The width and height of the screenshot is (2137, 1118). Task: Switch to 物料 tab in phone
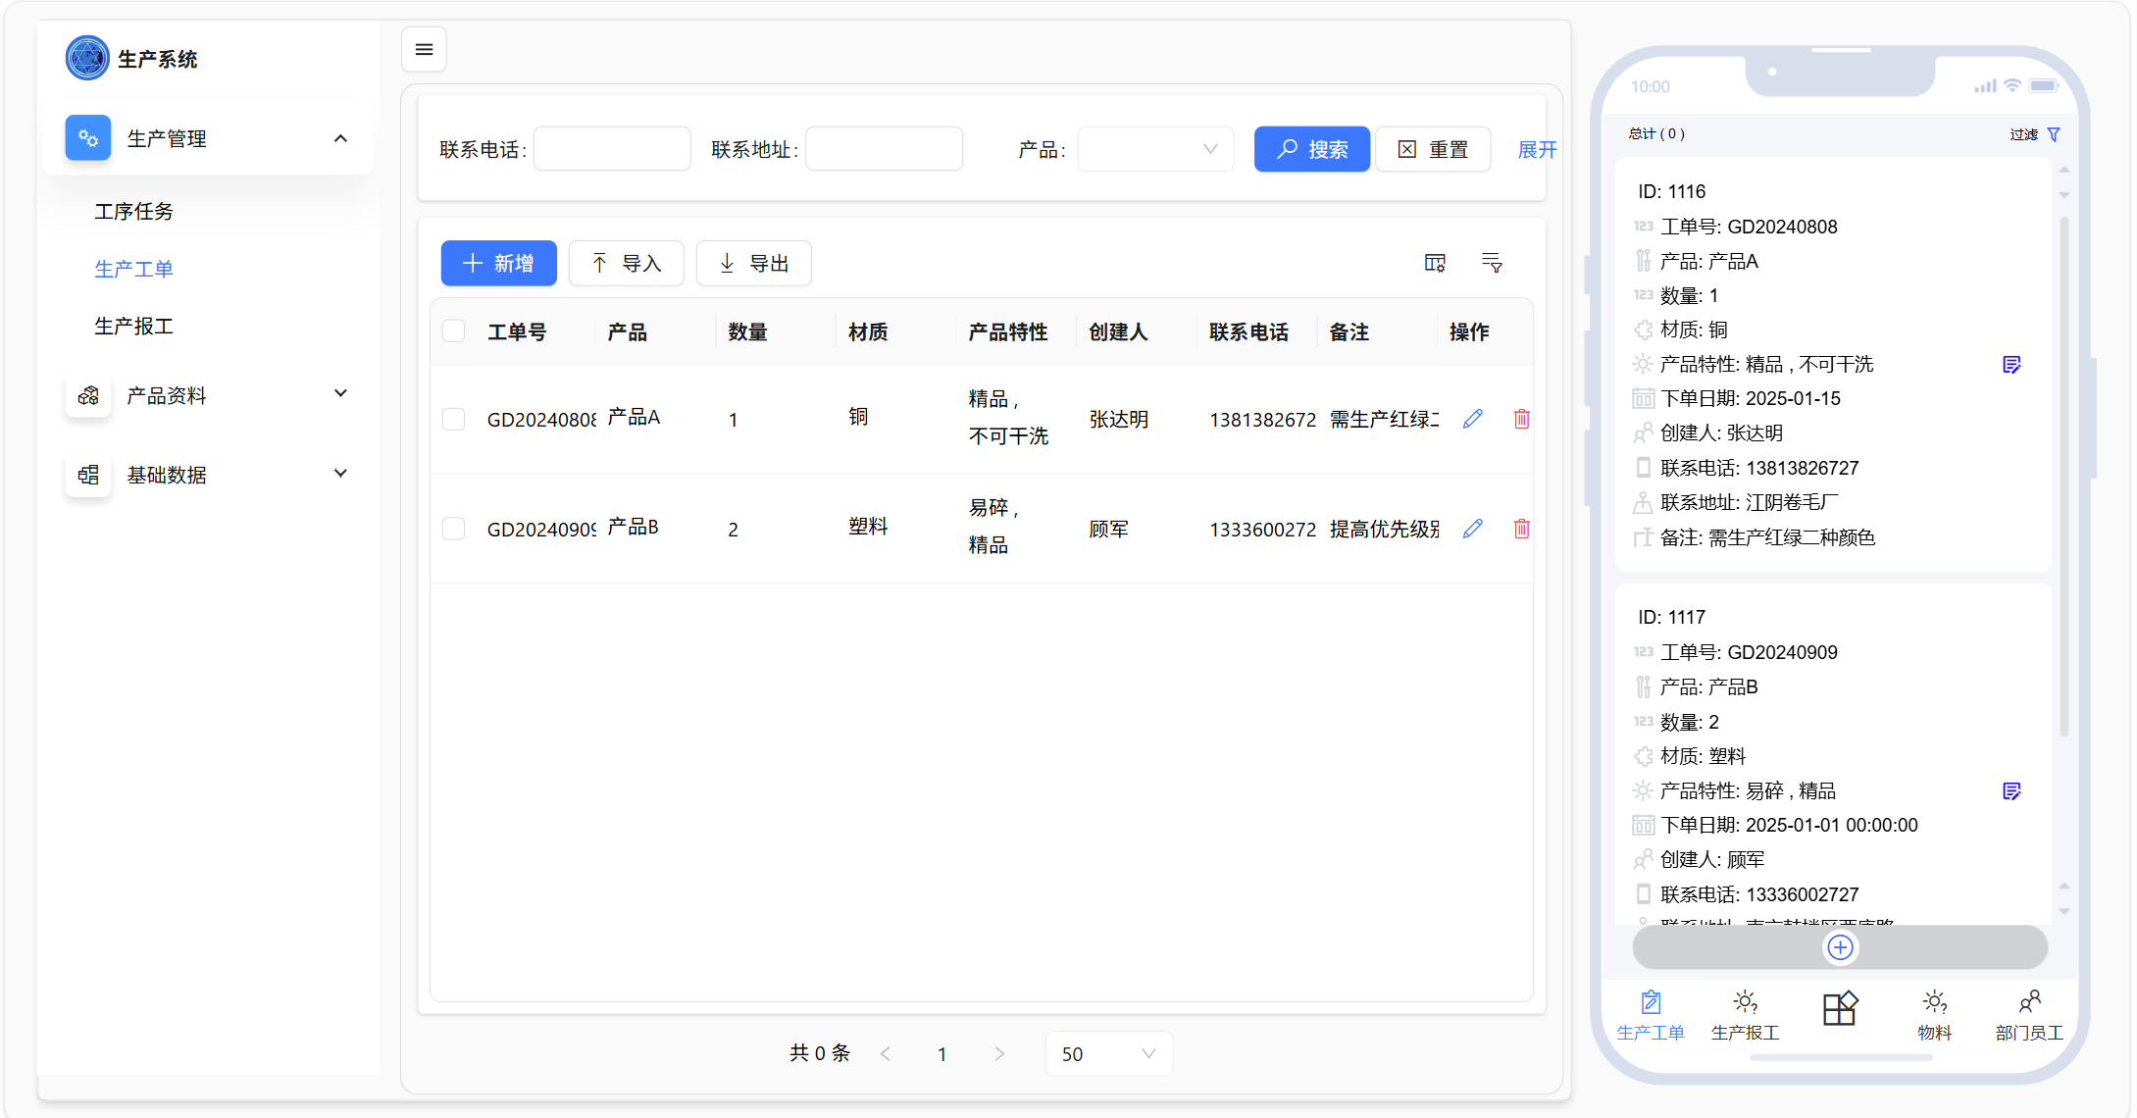coord(1934,1015)
